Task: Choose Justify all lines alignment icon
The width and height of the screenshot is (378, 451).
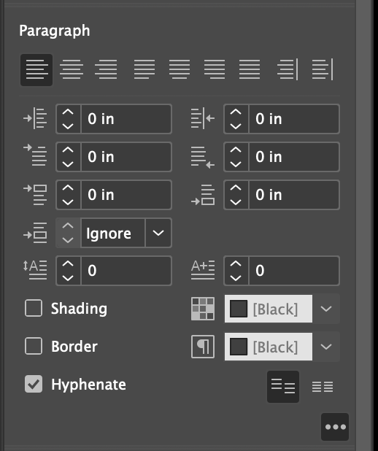Action: 250,70
